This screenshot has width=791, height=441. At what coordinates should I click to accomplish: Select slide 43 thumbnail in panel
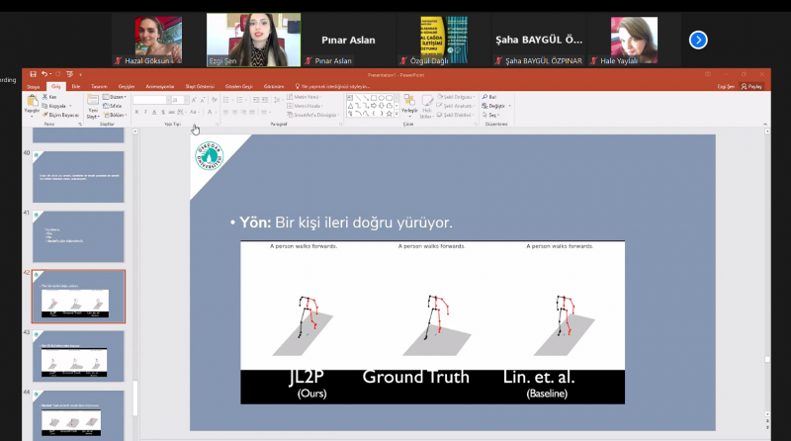(x=78, y=356)
